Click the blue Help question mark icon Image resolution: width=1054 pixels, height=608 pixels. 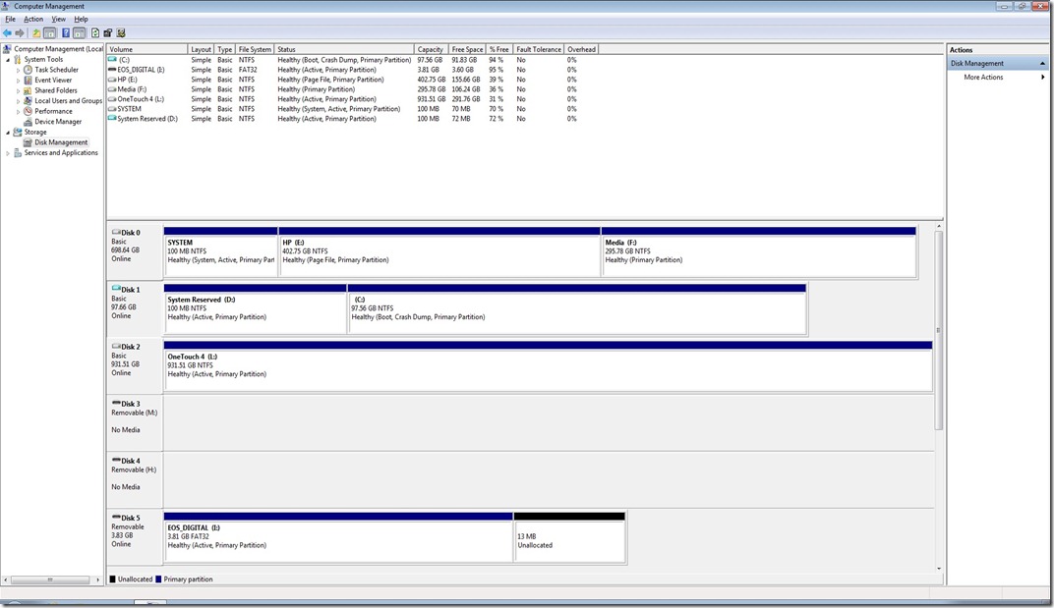[x=65, y=33]
